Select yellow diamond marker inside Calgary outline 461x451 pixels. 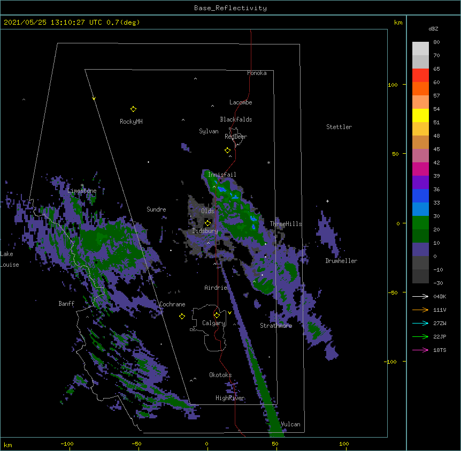[x=217, y=315]
